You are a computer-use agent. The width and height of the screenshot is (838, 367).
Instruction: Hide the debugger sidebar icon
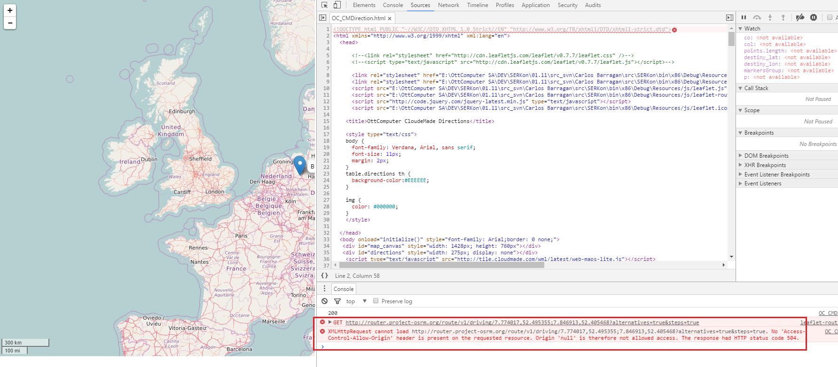tap(729, 18)
